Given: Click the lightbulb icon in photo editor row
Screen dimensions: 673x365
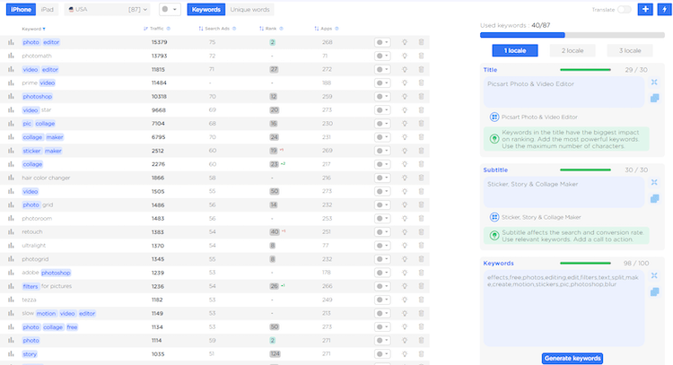Looking at the screenshot, I should click(x=405, y=42).
